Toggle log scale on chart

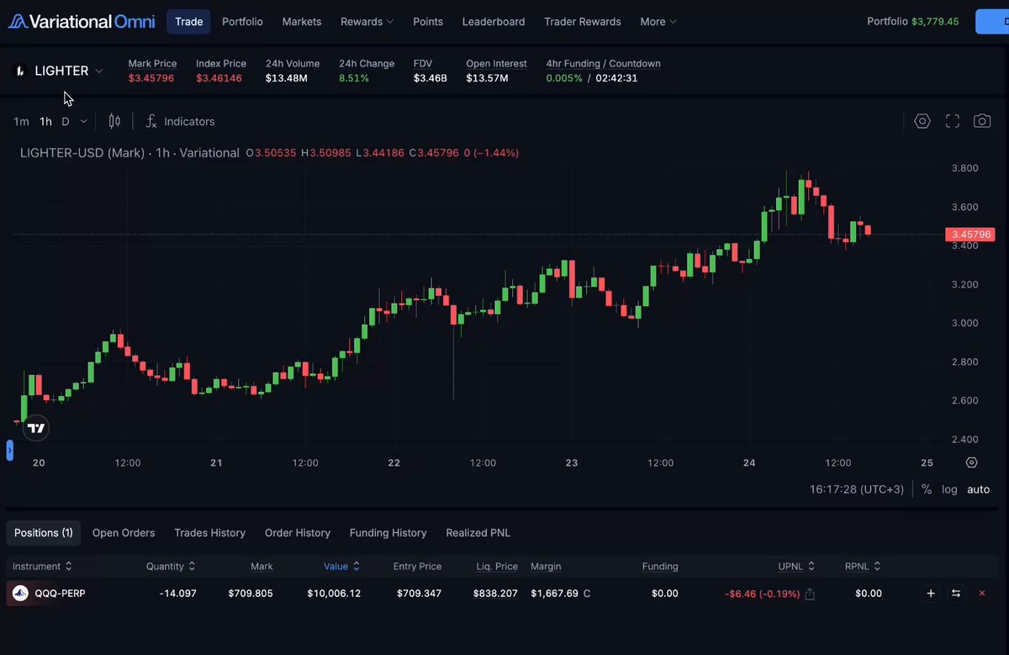click(x=949, y=489)
